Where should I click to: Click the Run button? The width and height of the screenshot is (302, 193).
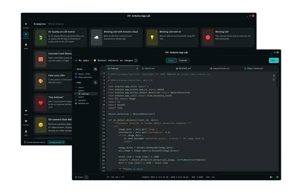point(273,60)
